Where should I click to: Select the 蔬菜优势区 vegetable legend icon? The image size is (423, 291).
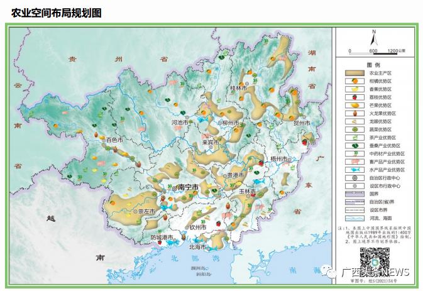click(x=354, y=129)
